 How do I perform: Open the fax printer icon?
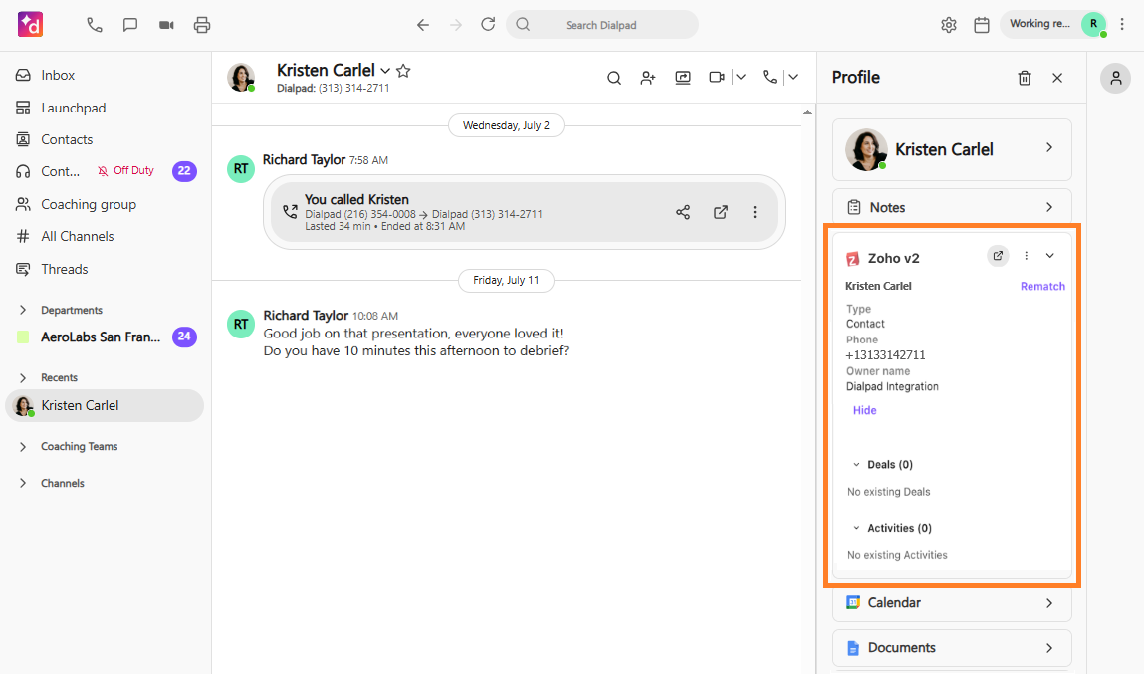[202, 25]
